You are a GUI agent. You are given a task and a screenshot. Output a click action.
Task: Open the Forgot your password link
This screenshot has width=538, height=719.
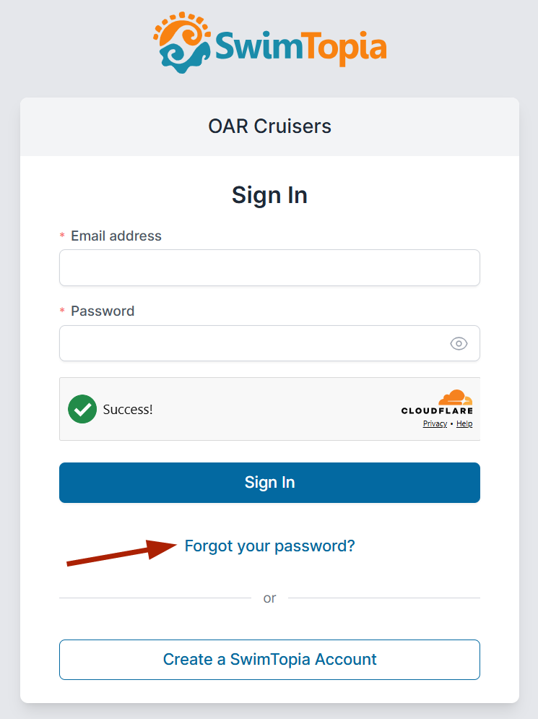tap(269, 546)
